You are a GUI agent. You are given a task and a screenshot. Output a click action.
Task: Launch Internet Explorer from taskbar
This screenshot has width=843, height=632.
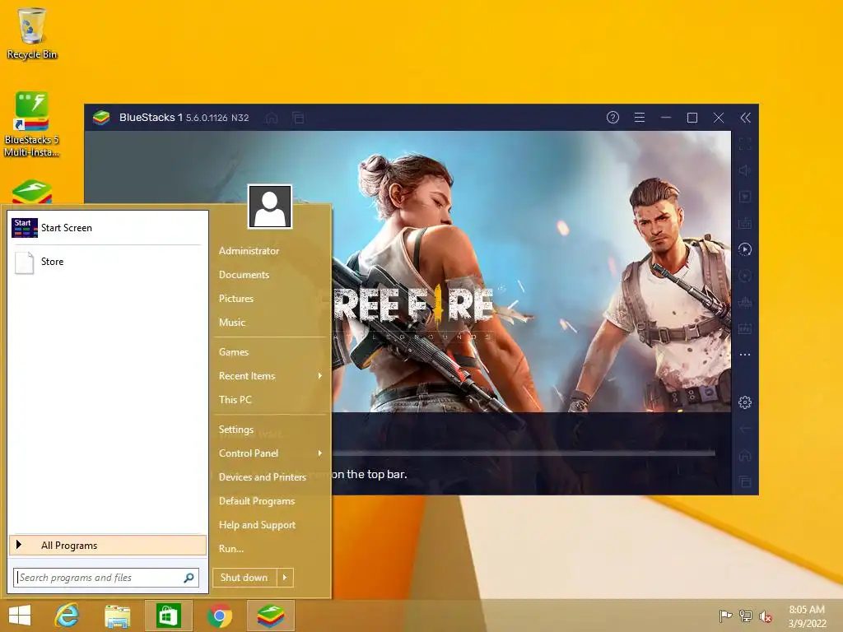68,616
